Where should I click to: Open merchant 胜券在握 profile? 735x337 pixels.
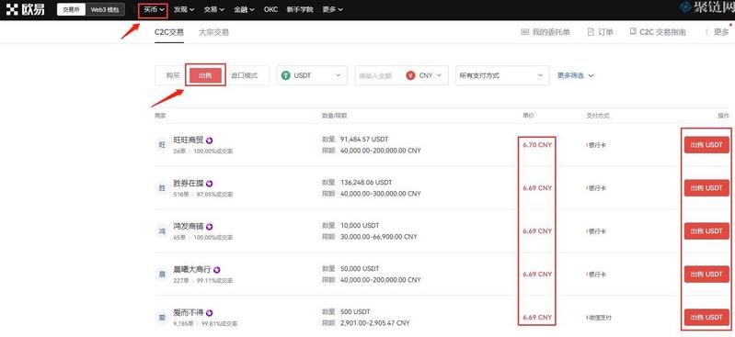tap(189, 184)
